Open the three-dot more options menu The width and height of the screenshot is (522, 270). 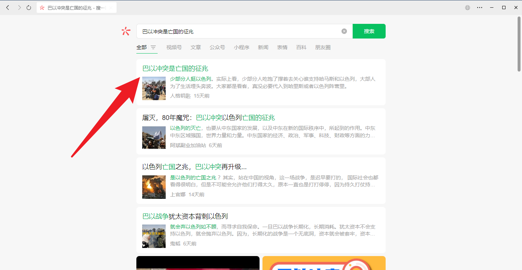point(479,7)
